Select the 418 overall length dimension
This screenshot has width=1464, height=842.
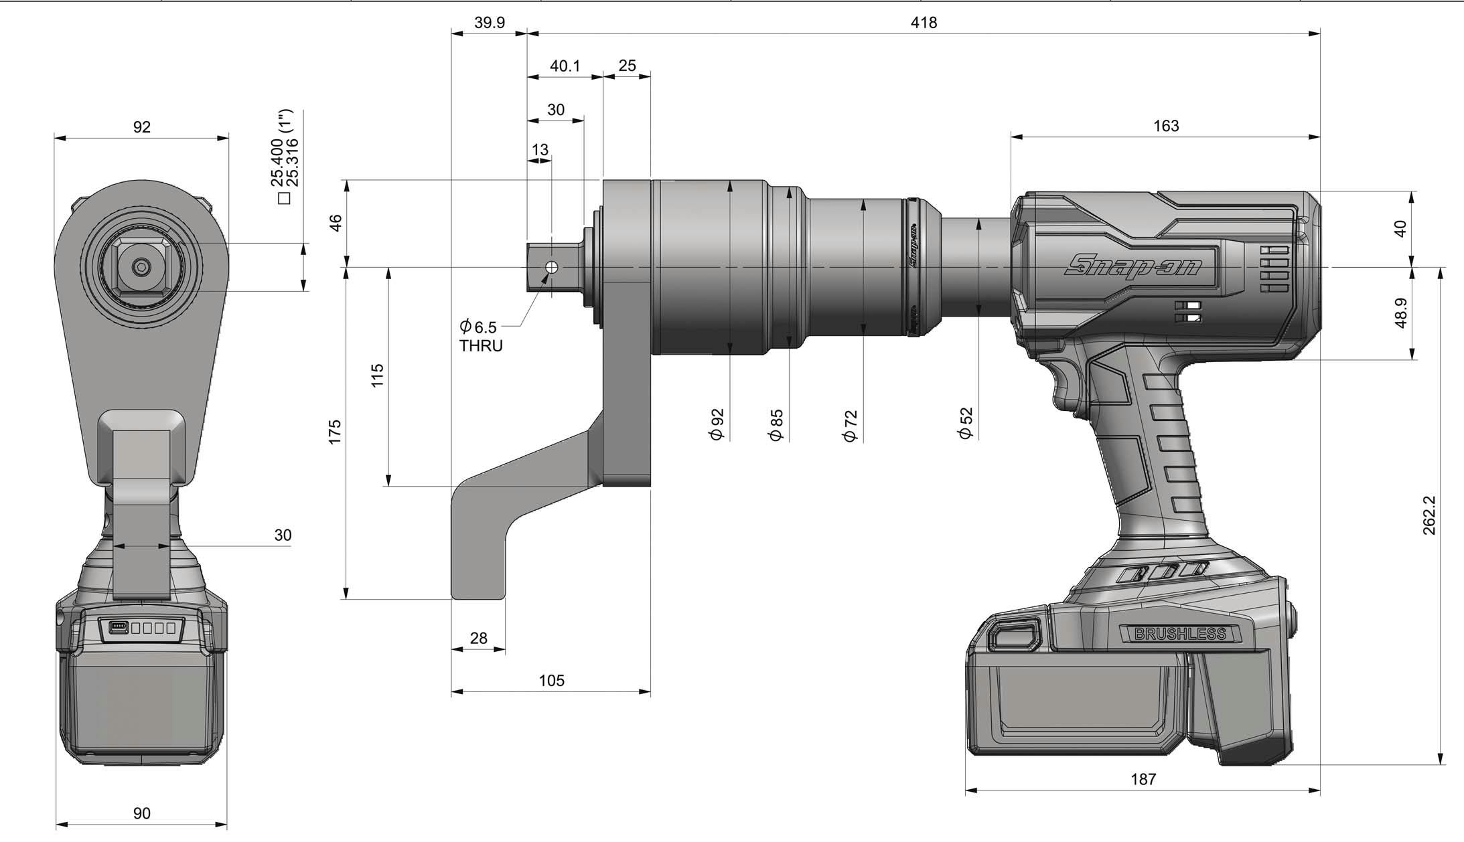click(x=924, y=23)
